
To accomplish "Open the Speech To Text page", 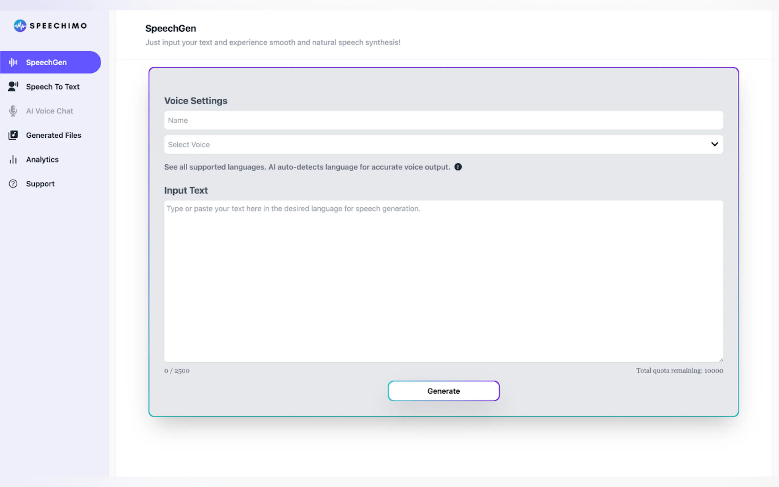I will point(53,87).
